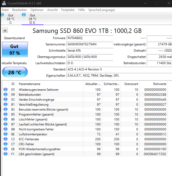The image size is (172, 176).
Task: Click status orb for Laufzeit schlechter Blöcke row
Action: (x=6, y=124)
